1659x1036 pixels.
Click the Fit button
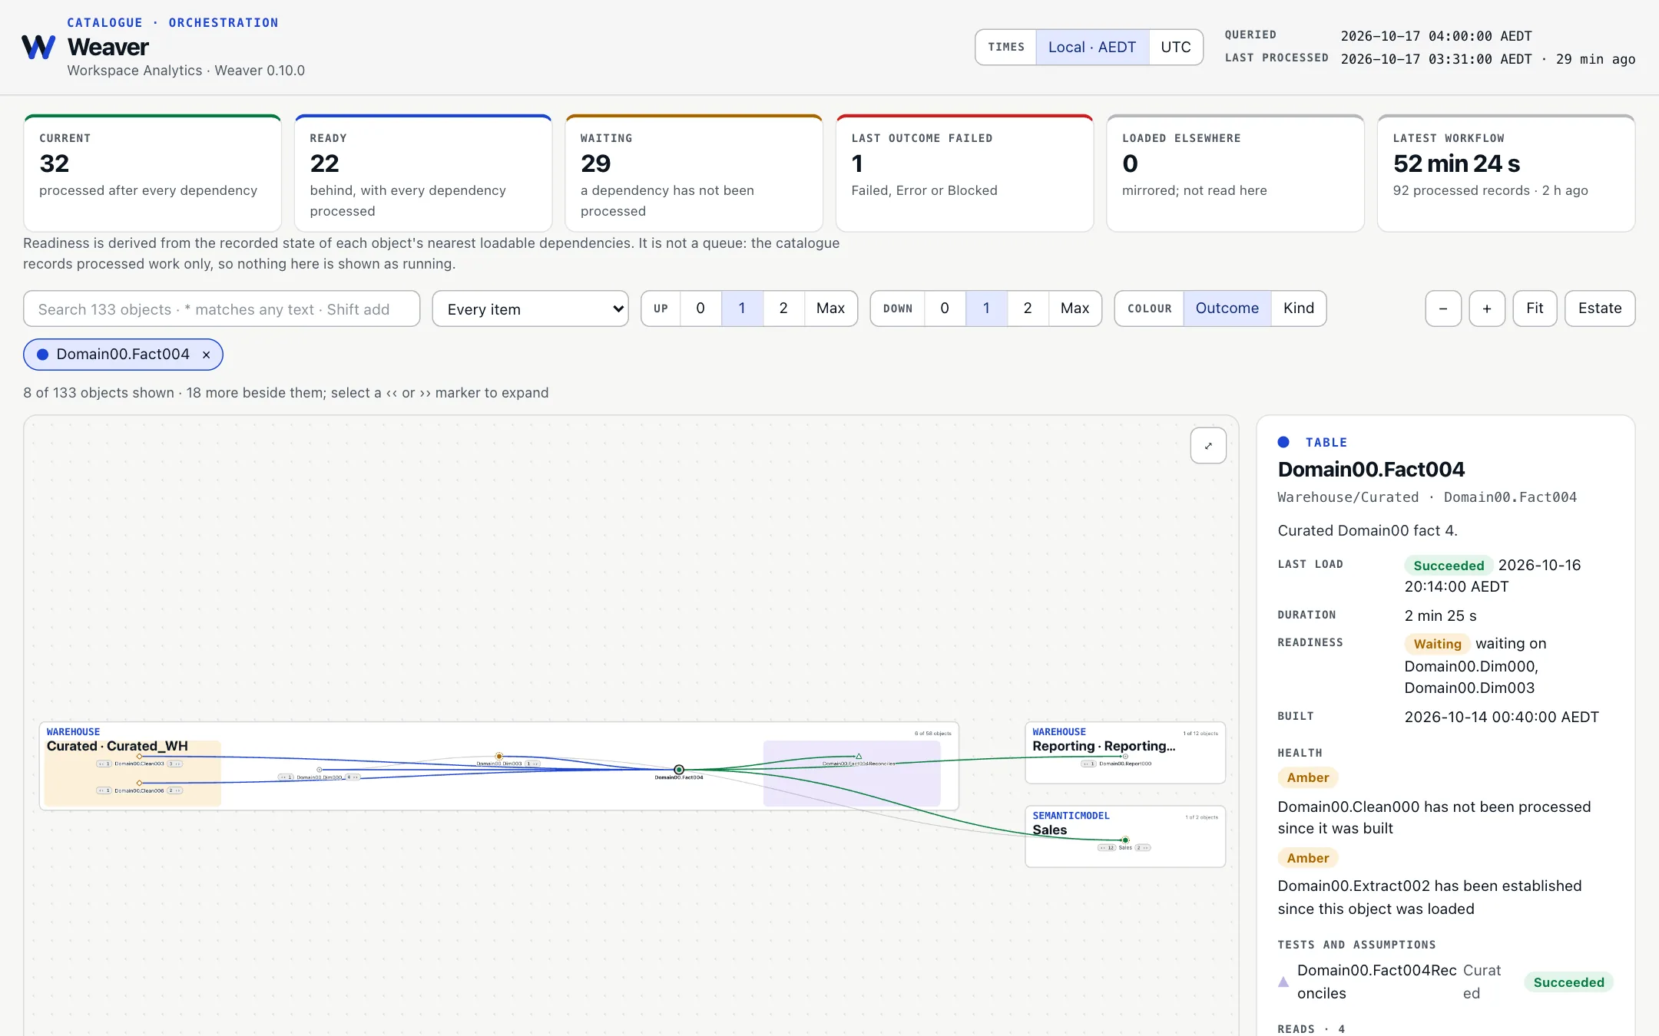click(1535, 308)
